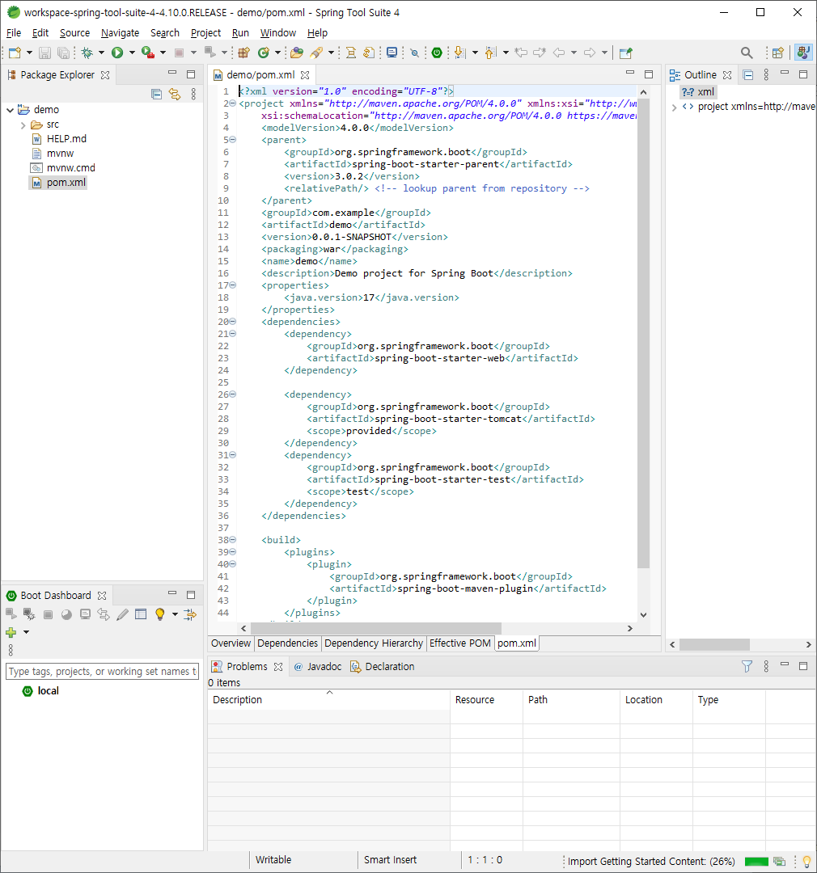Toggle Java perspective button at top right
Screen dimensions: 817x873
tap(803, 53)
